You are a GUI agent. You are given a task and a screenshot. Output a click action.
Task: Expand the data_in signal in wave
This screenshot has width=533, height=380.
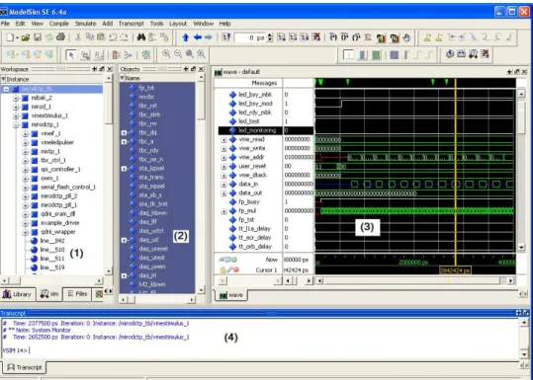223,185
